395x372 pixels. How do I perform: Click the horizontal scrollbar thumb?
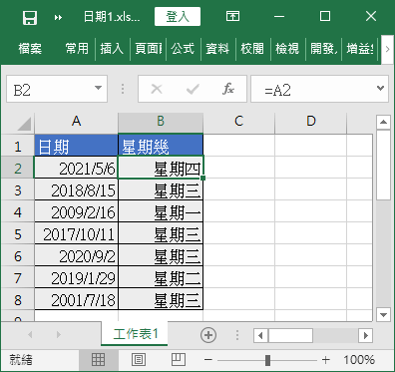[290, 335]
